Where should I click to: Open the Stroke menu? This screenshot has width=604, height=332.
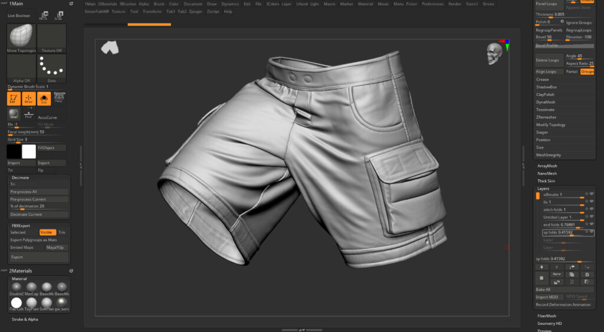[x=488, y=4]
